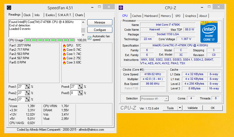This screenshot has height=137, width=234.
Task: Click the Core 3 flame icon
Action: (x=64, y=62)
